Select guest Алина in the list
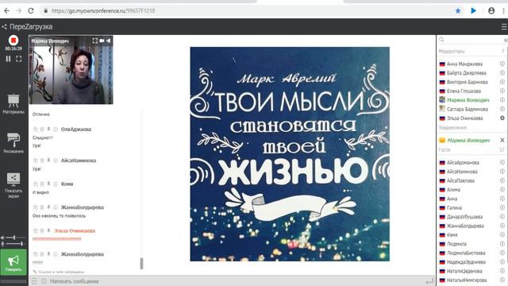 (453, 190)
